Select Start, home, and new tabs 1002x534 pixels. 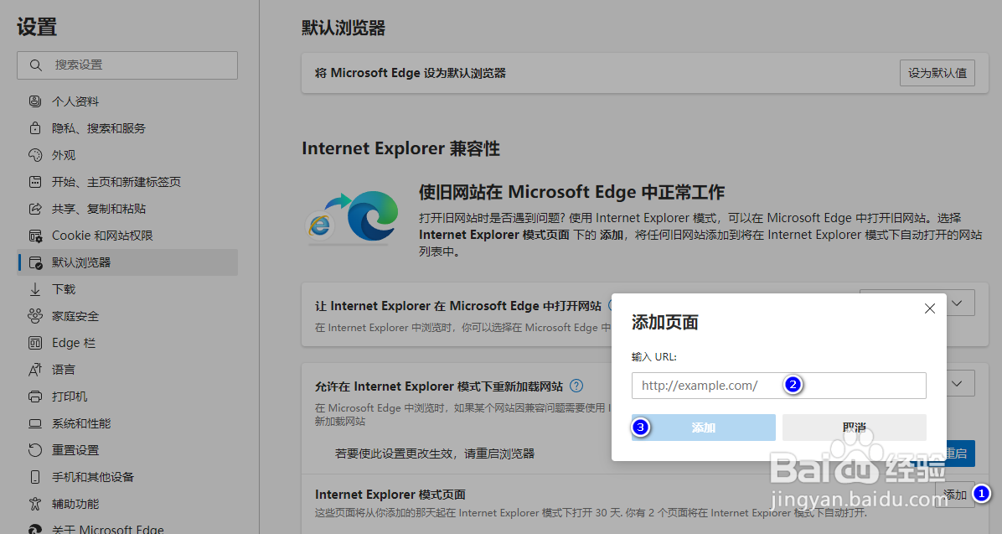116,182
